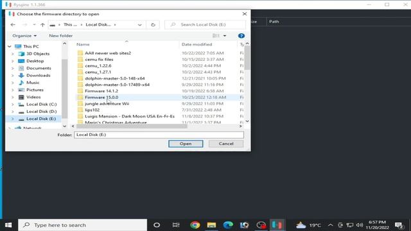Select 3D Objects in sidebar
This screenshot has width=411, height=231.
point(38,54)
